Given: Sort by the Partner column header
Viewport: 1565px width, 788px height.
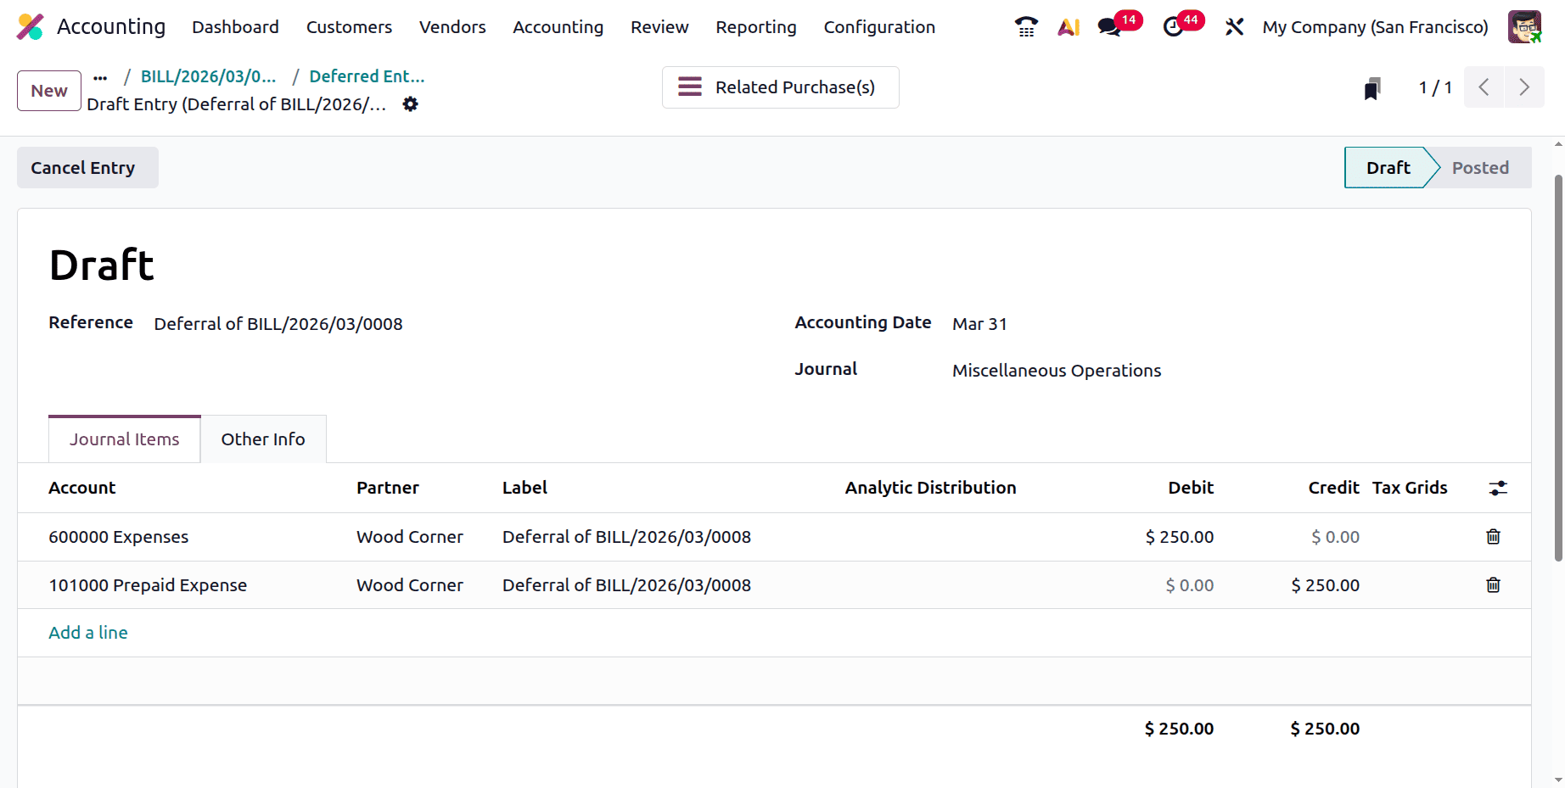Looking at the screenshot, I should 388,488.
